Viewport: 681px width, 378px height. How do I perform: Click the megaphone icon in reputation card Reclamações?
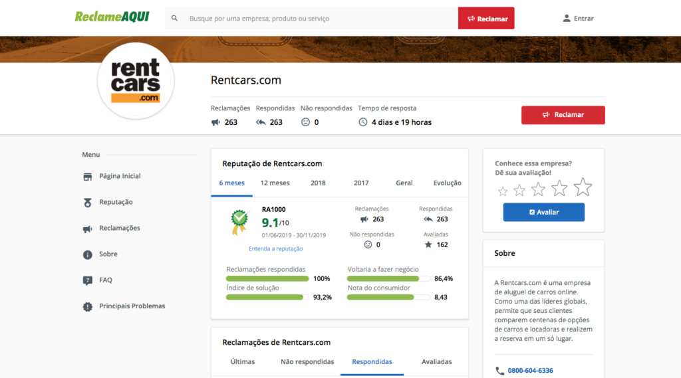click(364, 219)
